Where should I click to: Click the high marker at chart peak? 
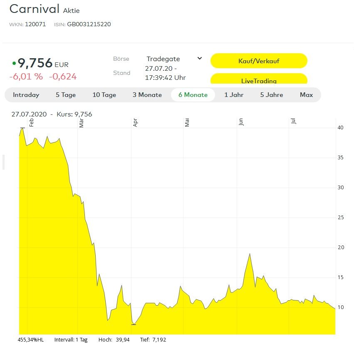point(22,128)
